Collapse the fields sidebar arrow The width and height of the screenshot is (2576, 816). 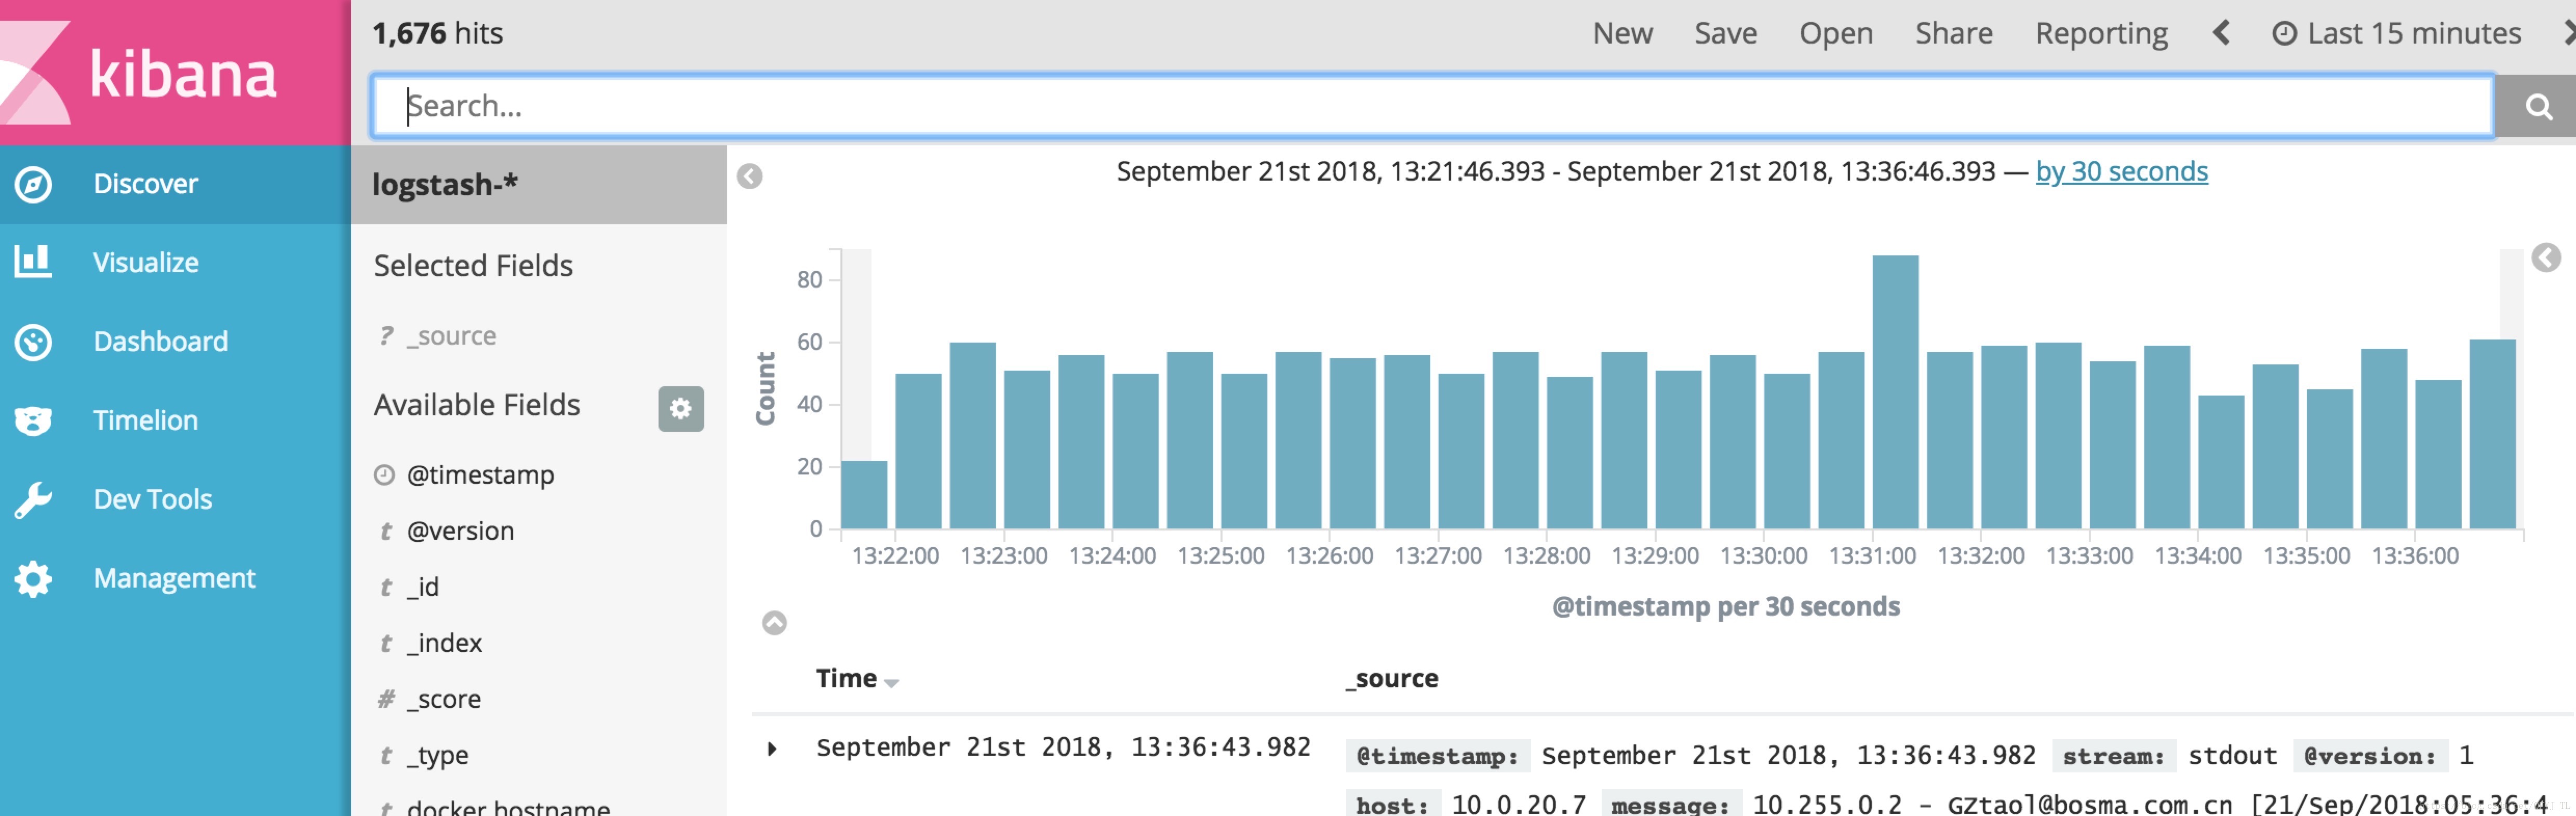coord(749,177)
